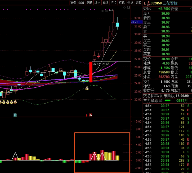192x173 pixels.
Task: Select the 卖三 30.97 order row
Action: click(x=167, y=23)
